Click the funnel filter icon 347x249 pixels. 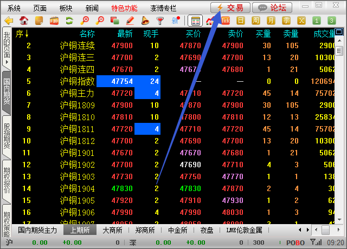160,21
